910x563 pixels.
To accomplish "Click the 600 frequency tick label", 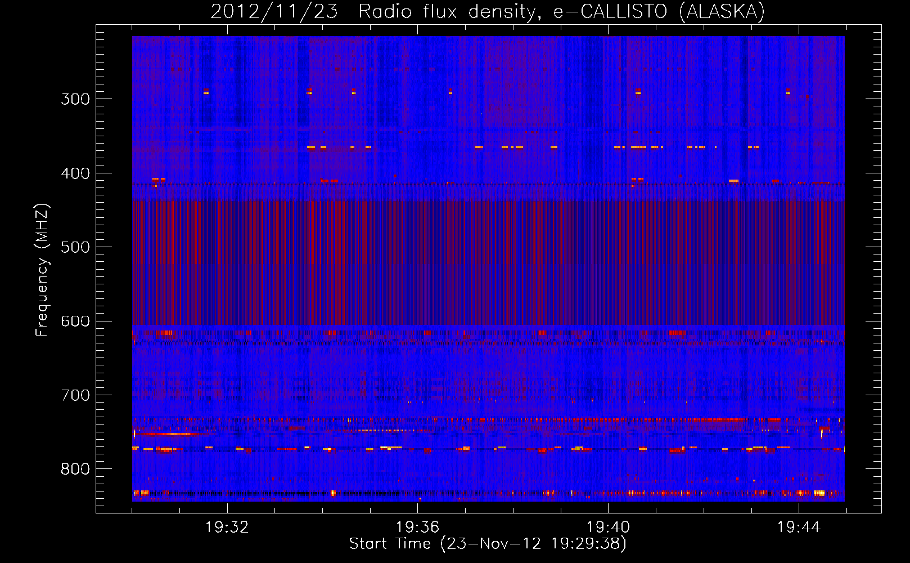I will click(75, 321).
